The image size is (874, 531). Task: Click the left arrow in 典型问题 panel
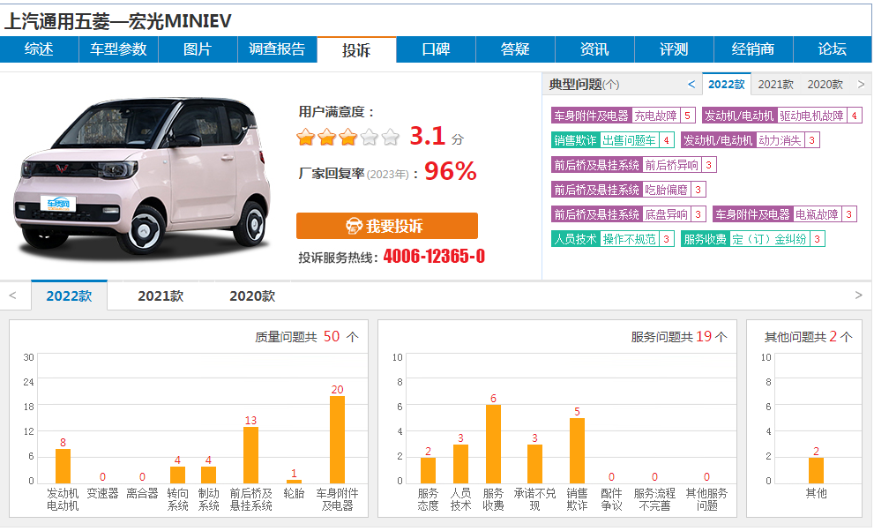691,85
